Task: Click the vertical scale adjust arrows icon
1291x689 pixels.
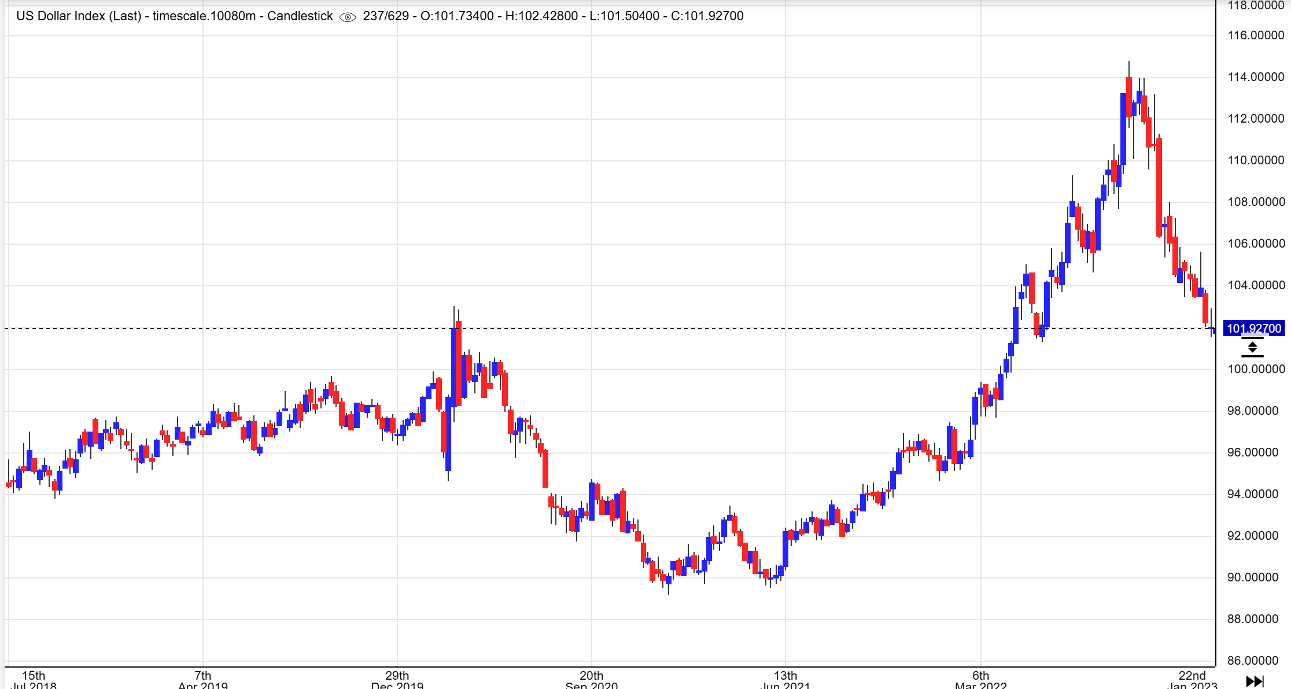Action: 1252,348
